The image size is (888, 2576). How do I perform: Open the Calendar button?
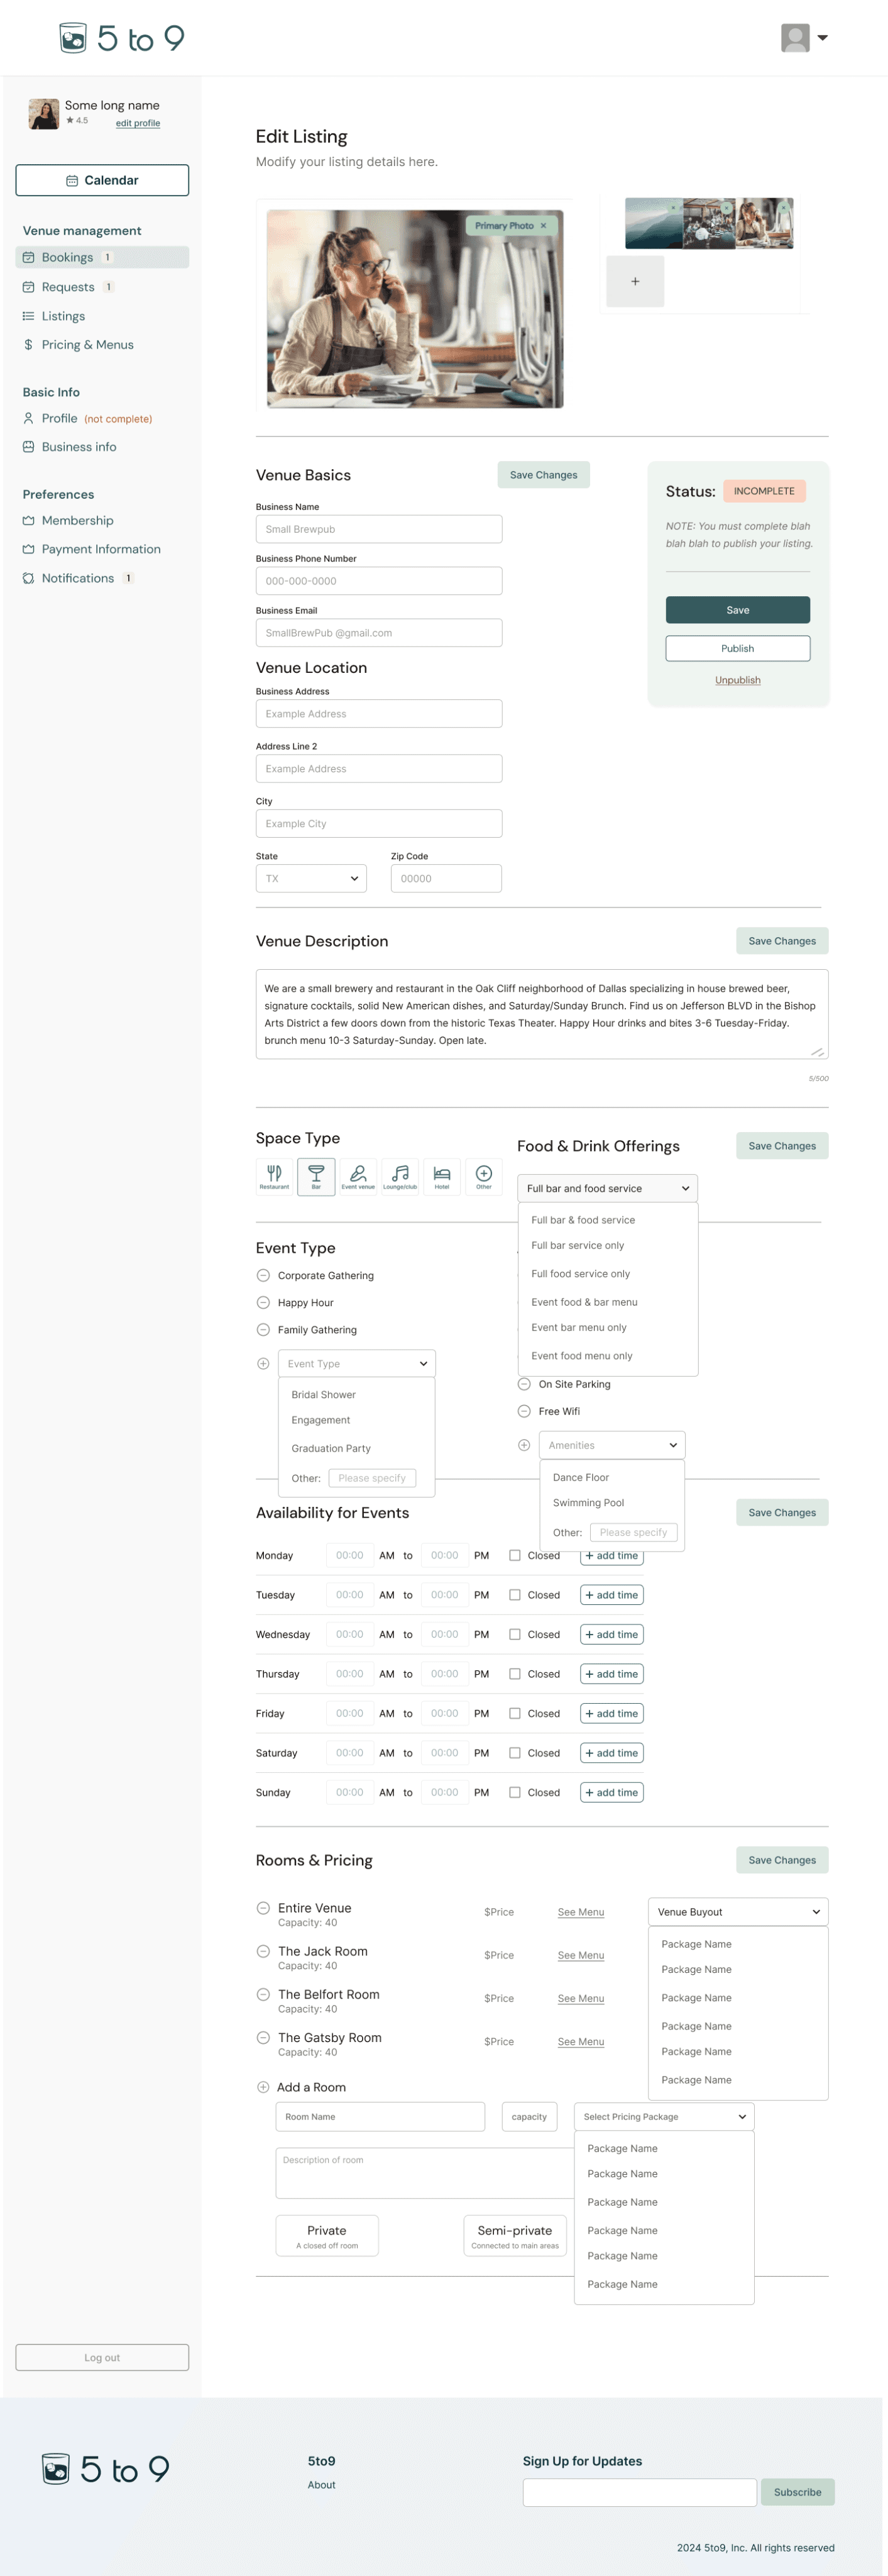pos(102,180)
